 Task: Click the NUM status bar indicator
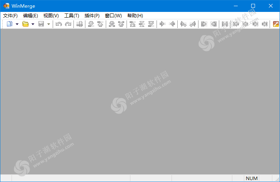(x=252, y=178)
